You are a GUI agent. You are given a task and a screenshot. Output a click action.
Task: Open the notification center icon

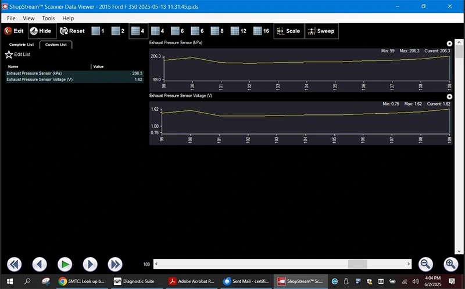452,281
